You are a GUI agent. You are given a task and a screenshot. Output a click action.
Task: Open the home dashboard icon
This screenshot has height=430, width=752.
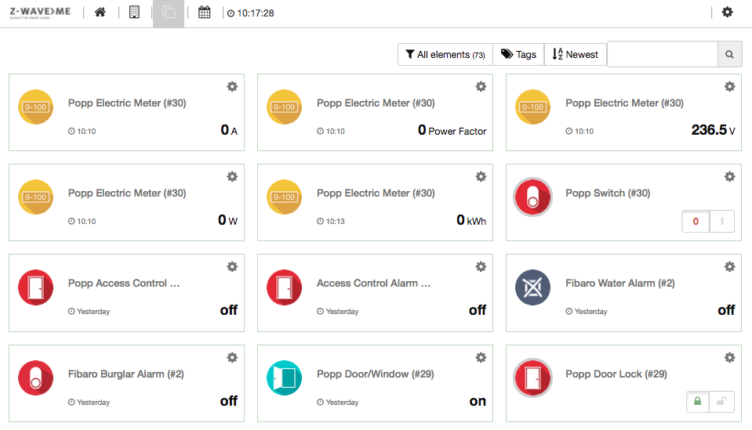coord(100,13)
